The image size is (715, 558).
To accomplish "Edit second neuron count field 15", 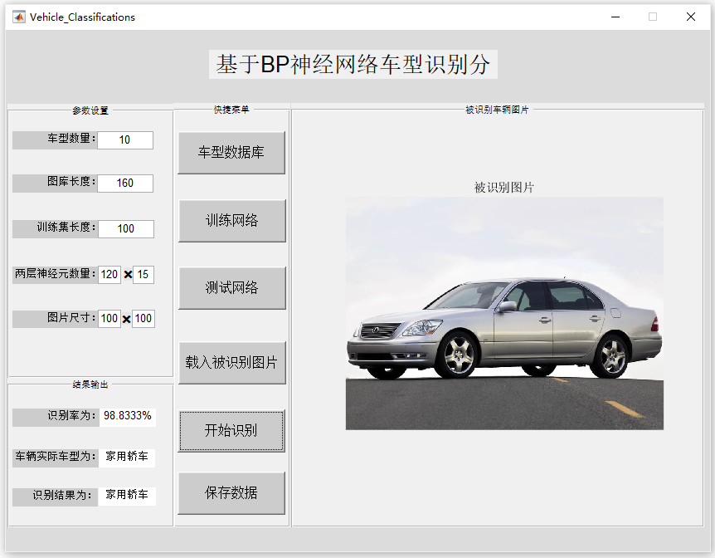I will click(143, 275).
